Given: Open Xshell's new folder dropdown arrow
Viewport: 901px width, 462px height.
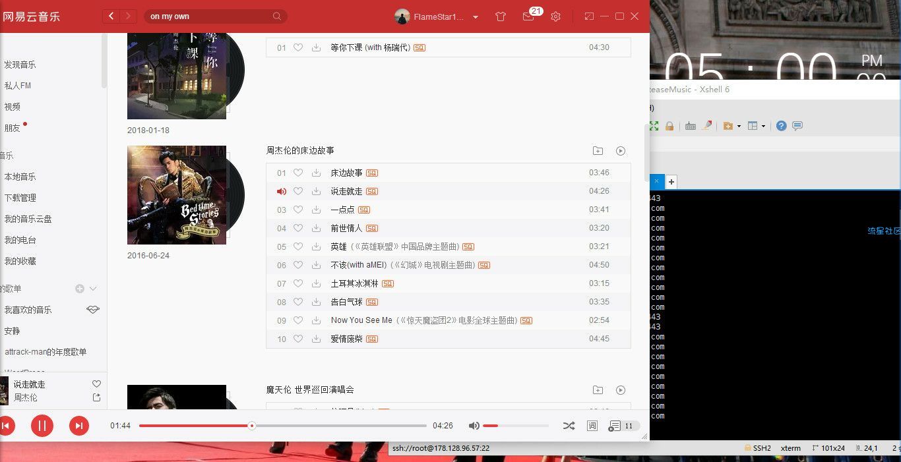Looking at the screenshot, I should (x=739, y=126).
